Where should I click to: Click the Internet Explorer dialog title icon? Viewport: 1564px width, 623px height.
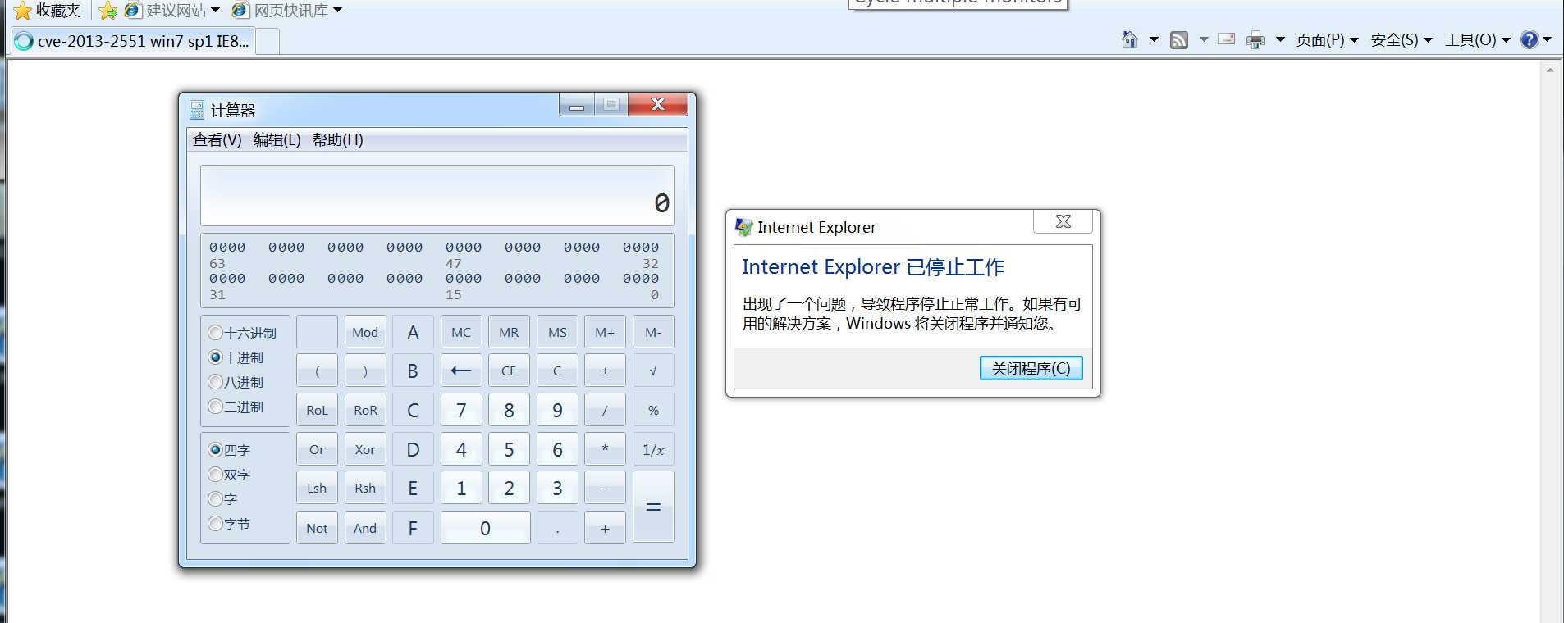pos(743,227)
